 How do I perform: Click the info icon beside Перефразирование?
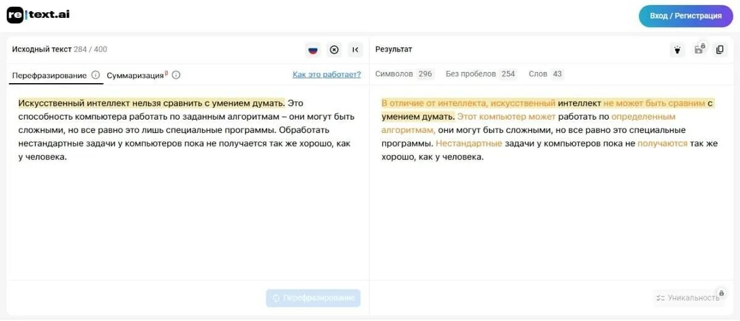point(96,75)
